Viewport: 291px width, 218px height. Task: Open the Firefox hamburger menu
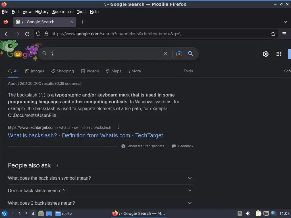pyautogui.click(x=284, y=34)
